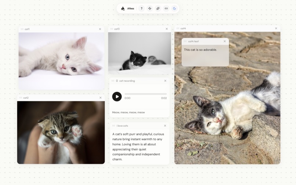Click the Atless sailboat logo
296x185 pixels.
pos(123,8)
